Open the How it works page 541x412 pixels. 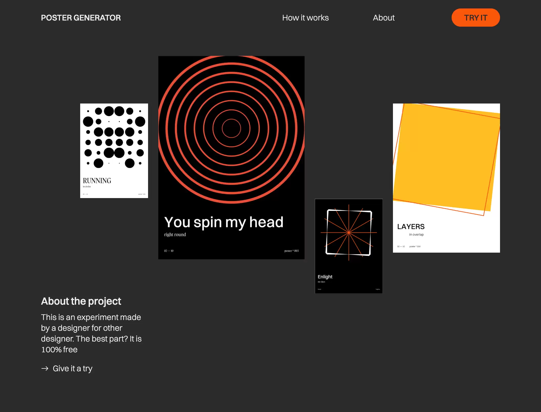click(x=305, y=18)
